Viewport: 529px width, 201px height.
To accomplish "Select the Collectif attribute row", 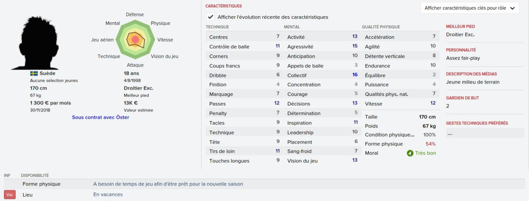I will pos(322,75).
